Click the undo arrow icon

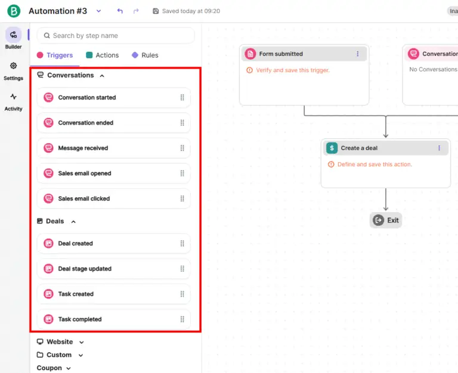click(x=120, y=11)
